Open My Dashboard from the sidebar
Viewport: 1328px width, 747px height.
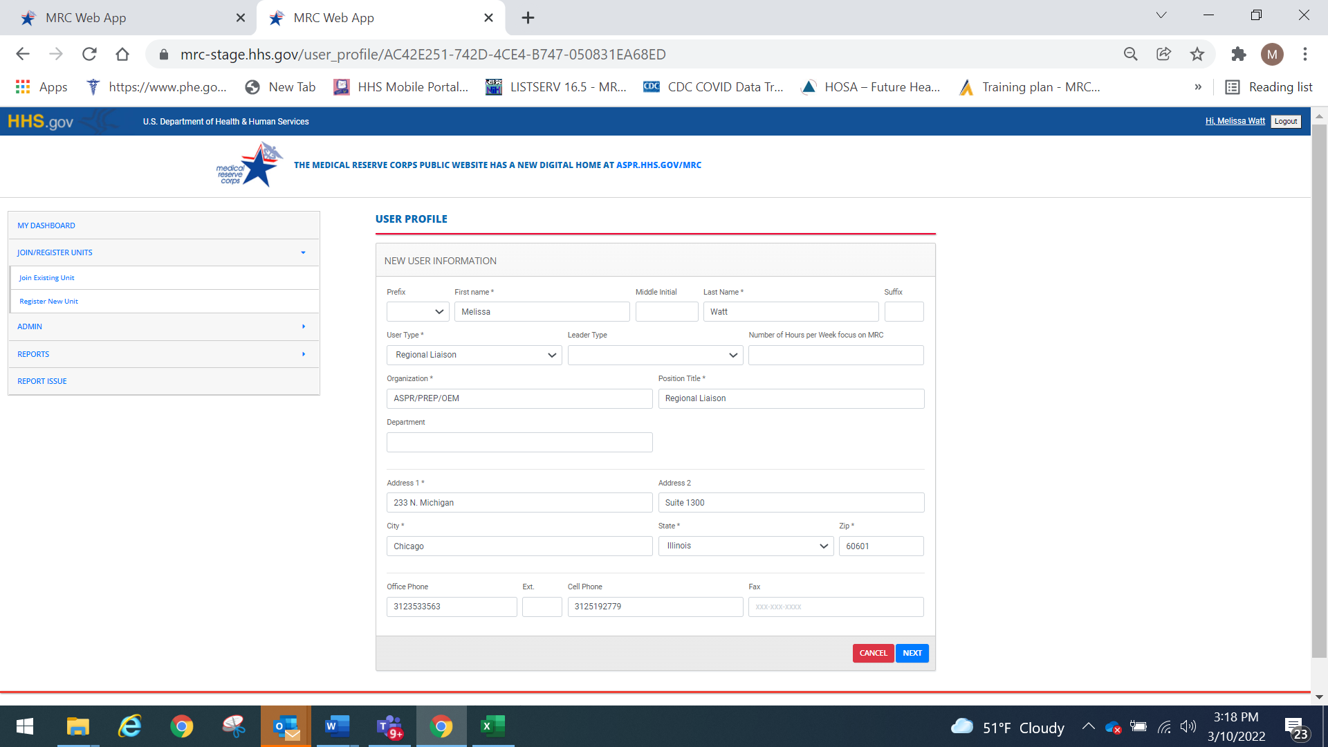pos(46,225)
